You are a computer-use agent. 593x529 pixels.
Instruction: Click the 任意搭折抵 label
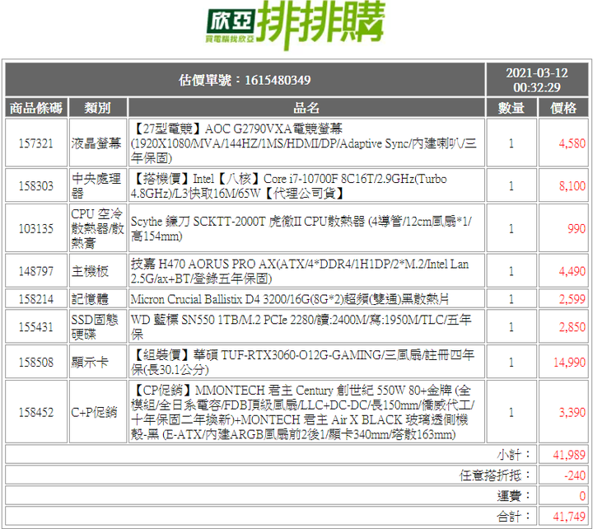[x=496, y=475]
